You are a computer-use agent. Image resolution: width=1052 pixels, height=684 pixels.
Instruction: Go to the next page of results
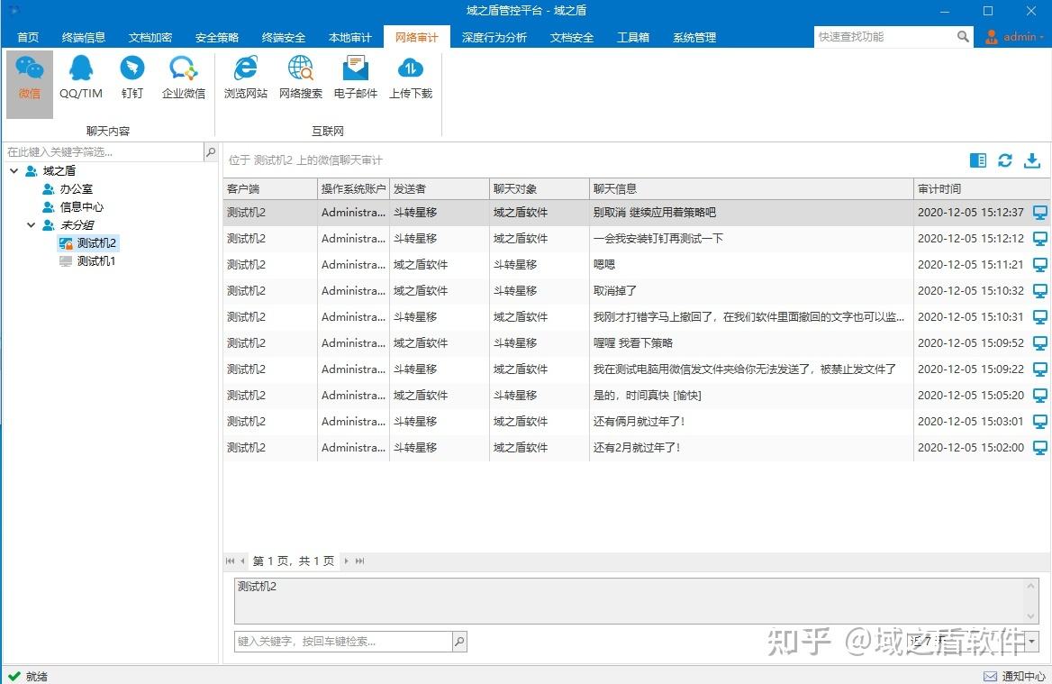pyautogui.click(x=346, y=561)
